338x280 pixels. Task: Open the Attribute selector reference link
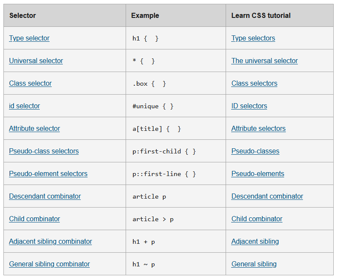tap(35, 129)
